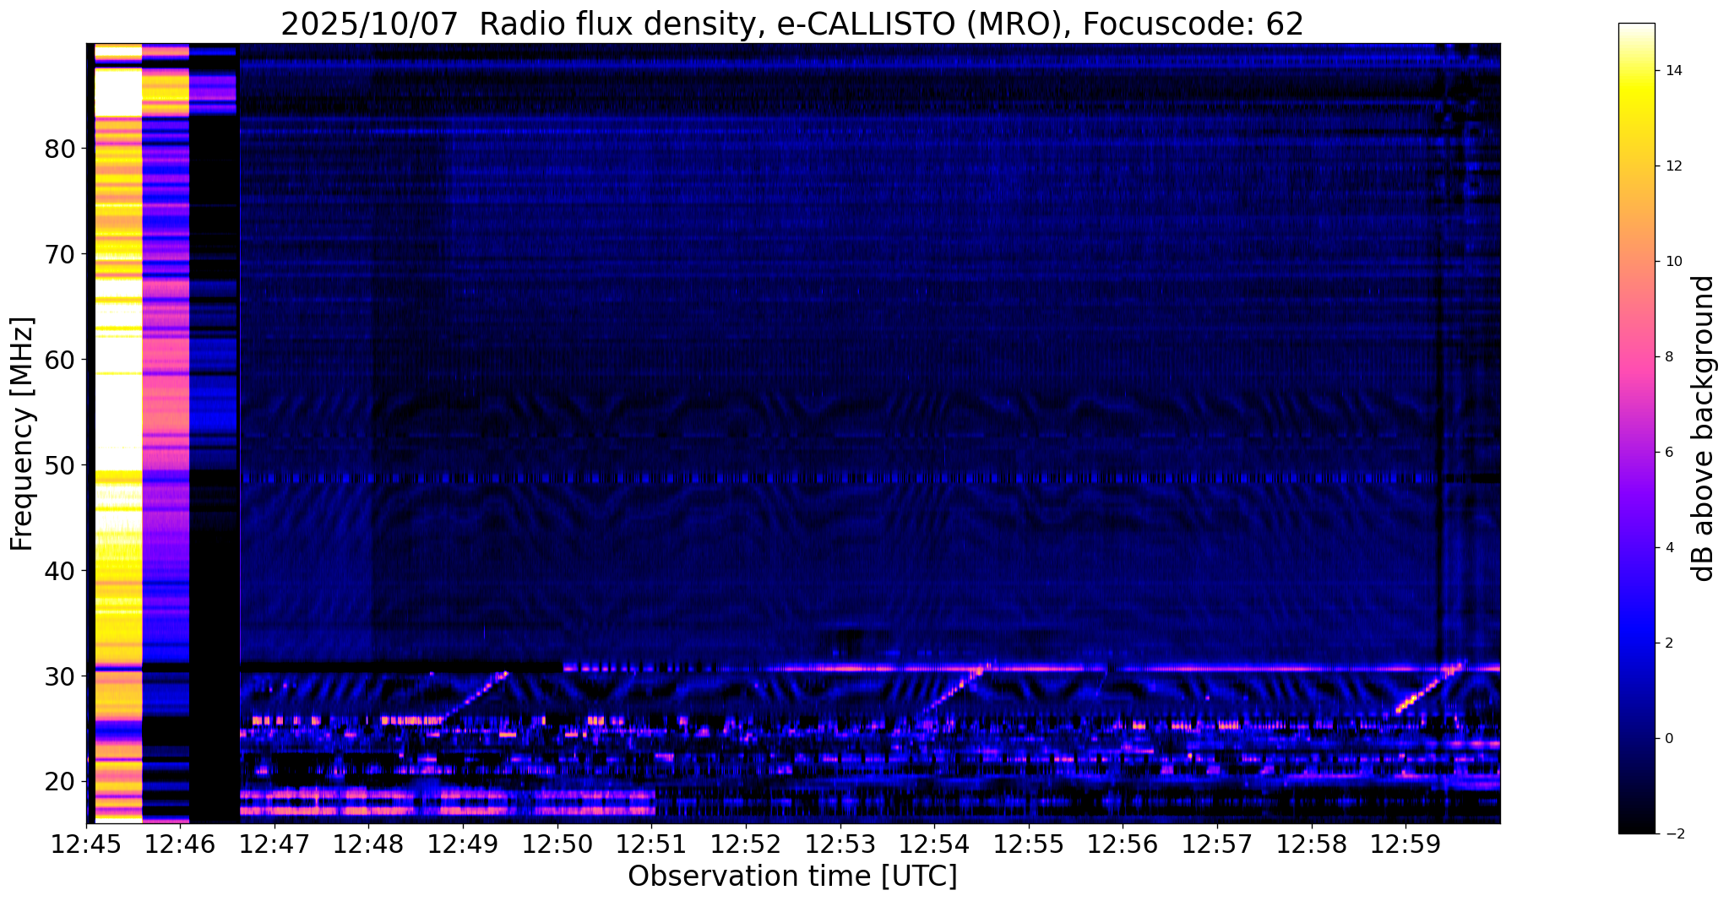This screenshot has width=1729, height=901.
Task: Select the colorbar tick label 8
Action: (1667, 357)
